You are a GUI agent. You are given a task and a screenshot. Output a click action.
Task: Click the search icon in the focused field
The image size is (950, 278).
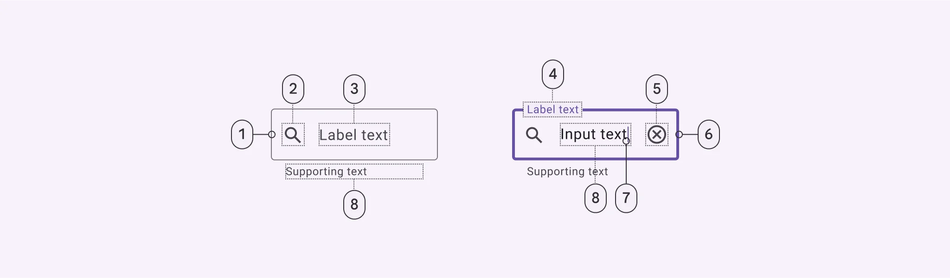point(534,135)
